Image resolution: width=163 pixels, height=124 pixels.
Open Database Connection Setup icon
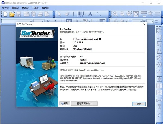34,14
